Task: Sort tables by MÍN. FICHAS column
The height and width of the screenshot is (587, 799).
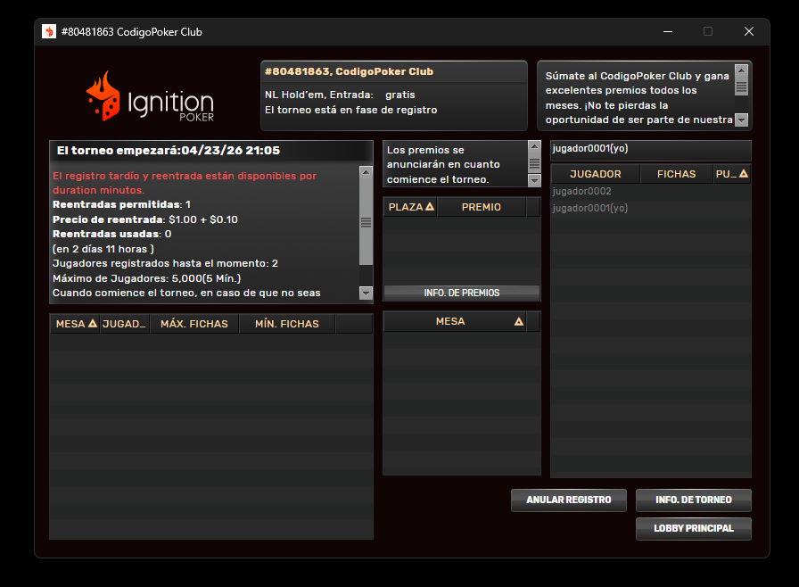Action: point(287,324)
